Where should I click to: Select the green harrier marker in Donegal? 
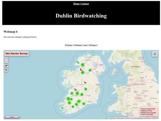tap(78, 62)
